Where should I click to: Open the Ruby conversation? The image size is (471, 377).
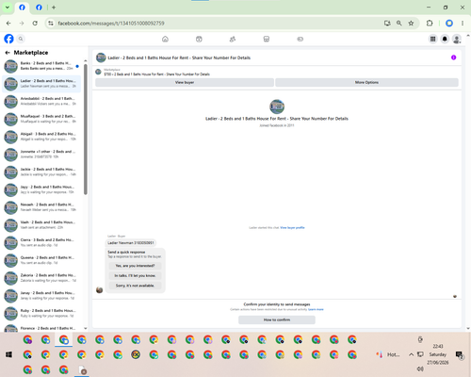coord(41,313)
